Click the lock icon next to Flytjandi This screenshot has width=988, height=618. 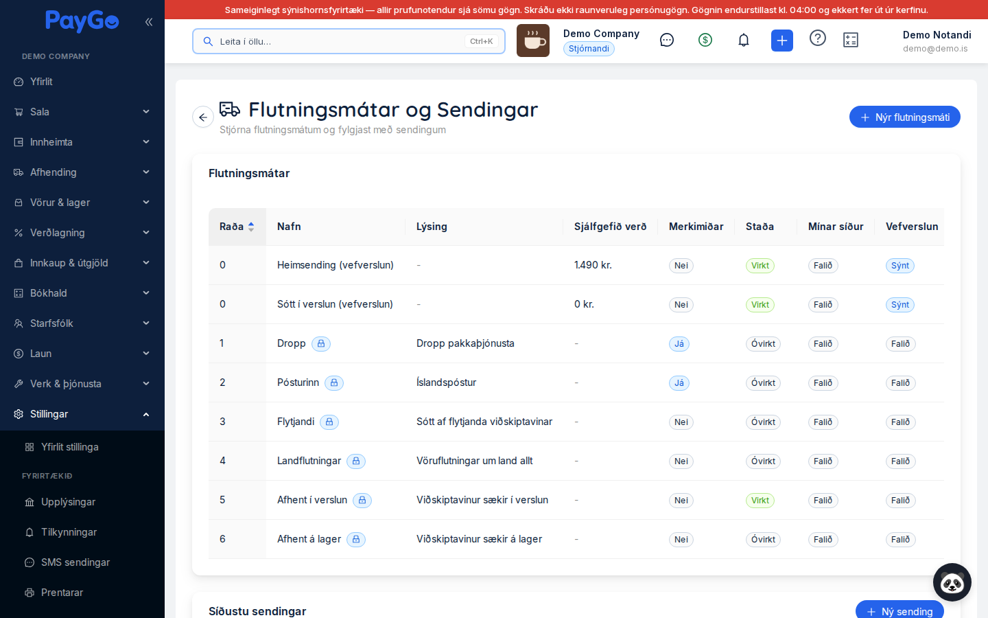[x=329, y=422]
